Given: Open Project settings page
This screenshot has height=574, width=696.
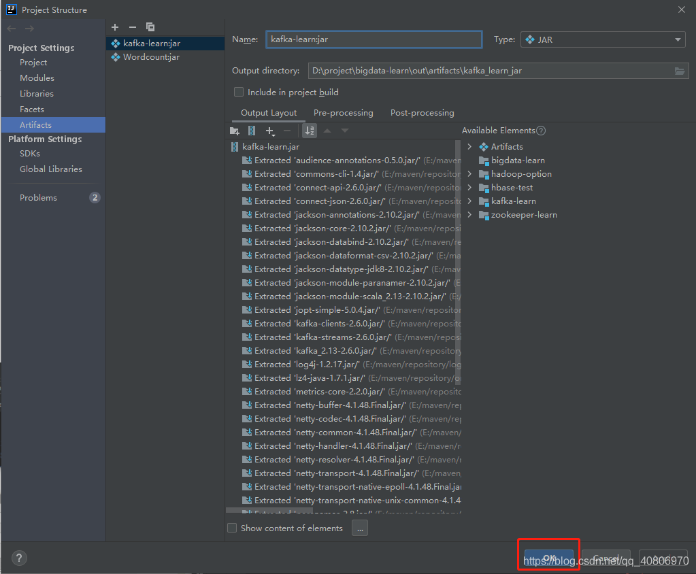Looking at the screenshot, I should 33,63.
